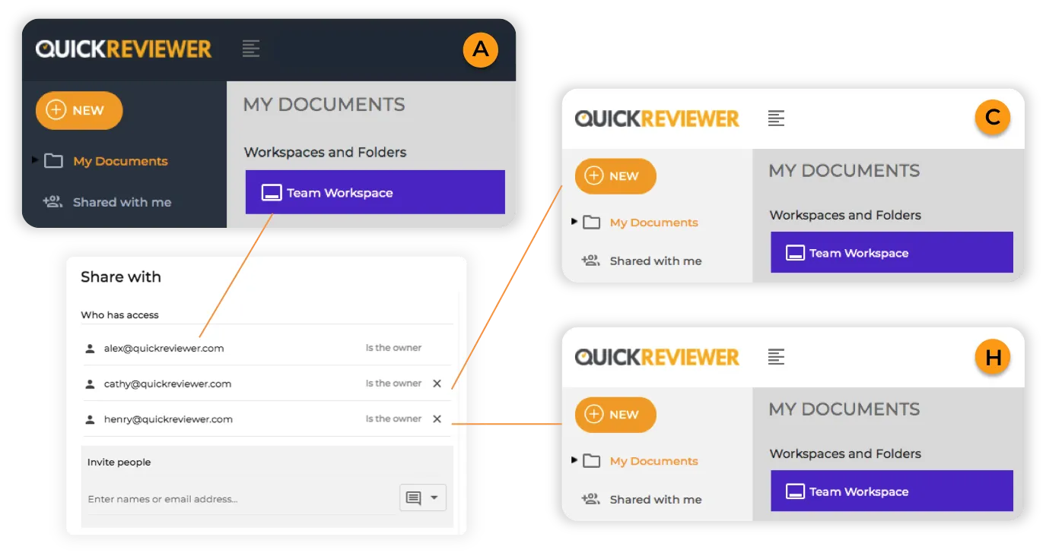Click the Enter names or email address field

[240, 499]
